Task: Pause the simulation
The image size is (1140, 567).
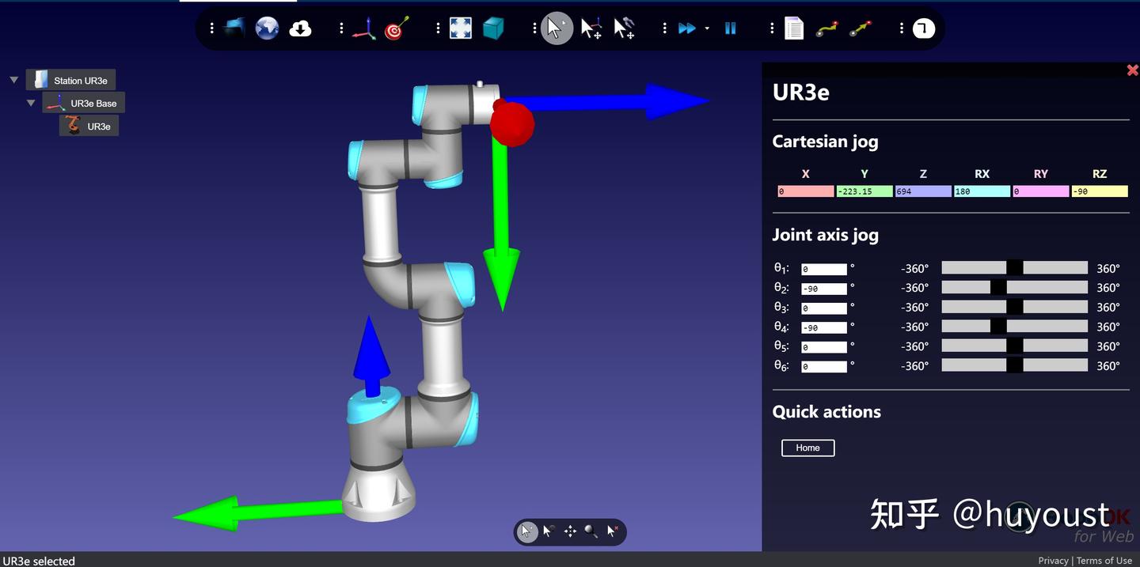Action: pos(730,29)
